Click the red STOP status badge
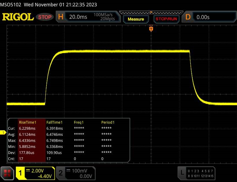The width and height of the screenshot is (237, 182). click(45, 17)
